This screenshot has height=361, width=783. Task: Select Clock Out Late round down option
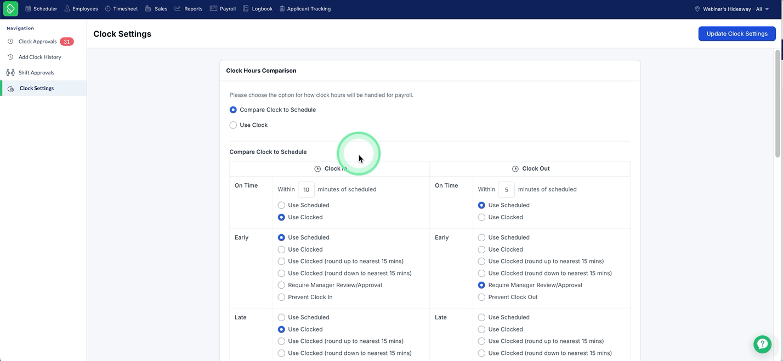point(481,353)
